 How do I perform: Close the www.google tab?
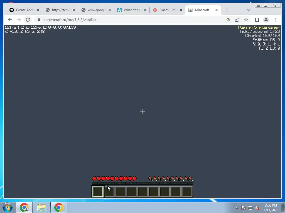tap(110, 10)
